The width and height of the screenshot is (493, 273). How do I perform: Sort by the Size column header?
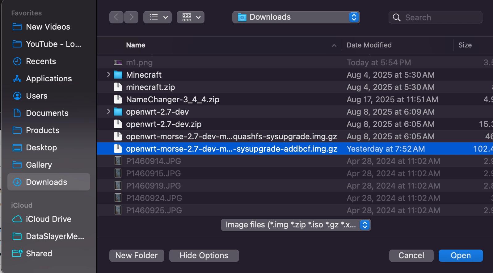[x=465, y=45]
